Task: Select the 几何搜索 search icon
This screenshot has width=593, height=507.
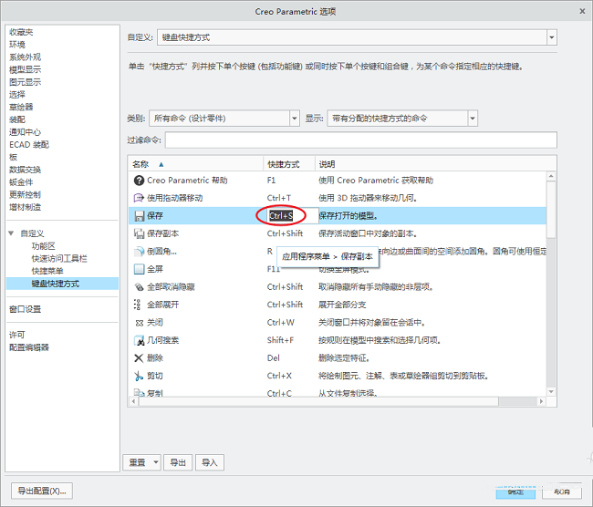Action: click(139, 340)
